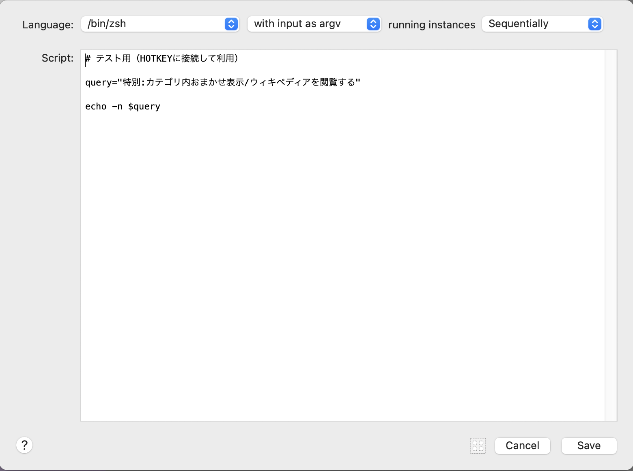This screenshot has height=471, width=633.
Task: Click the 'echo -n $query' line
Action: coord(123,106)
